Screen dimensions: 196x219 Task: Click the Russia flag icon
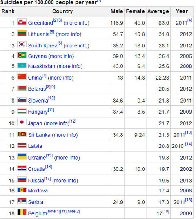pyautogui.click(x=22, y=179)
